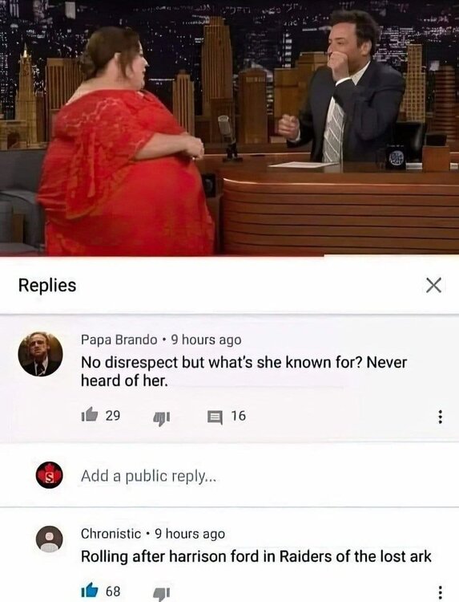Screen dimensions: 459x602
Task: Like Chronistic's reply
Action: point(90,590)
